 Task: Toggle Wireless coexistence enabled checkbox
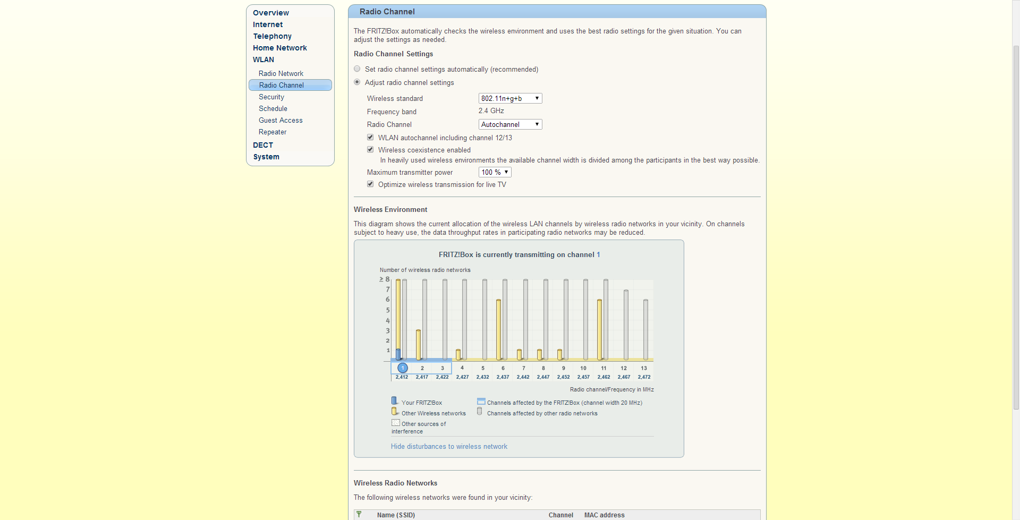click(370, 150)
